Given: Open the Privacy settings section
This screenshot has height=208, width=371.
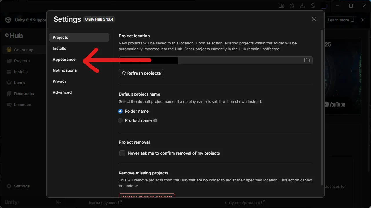Looking at the screenshot, I should click(x=60, y=81).
